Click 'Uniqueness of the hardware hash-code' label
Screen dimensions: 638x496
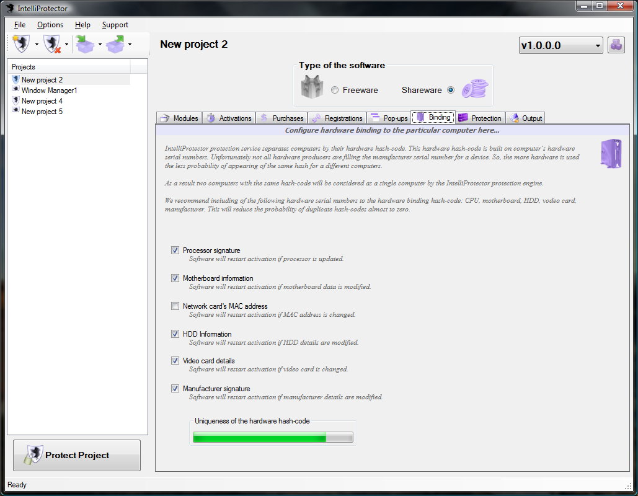[252, 421]
